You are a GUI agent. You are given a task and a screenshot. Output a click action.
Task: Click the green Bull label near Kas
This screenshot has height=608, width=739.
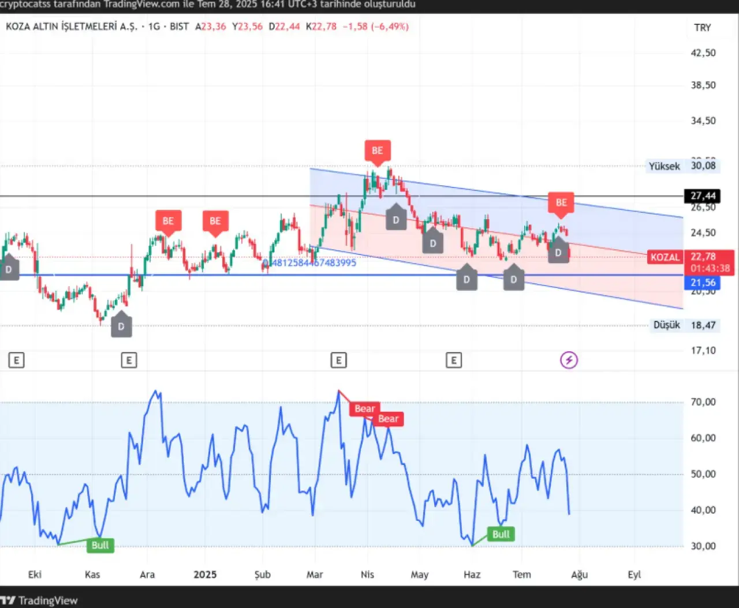coord(100,545)
